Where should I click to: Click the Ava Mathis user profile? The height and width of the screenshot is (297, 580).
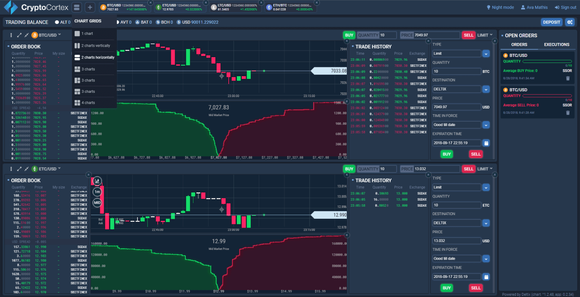coord(534,7)
